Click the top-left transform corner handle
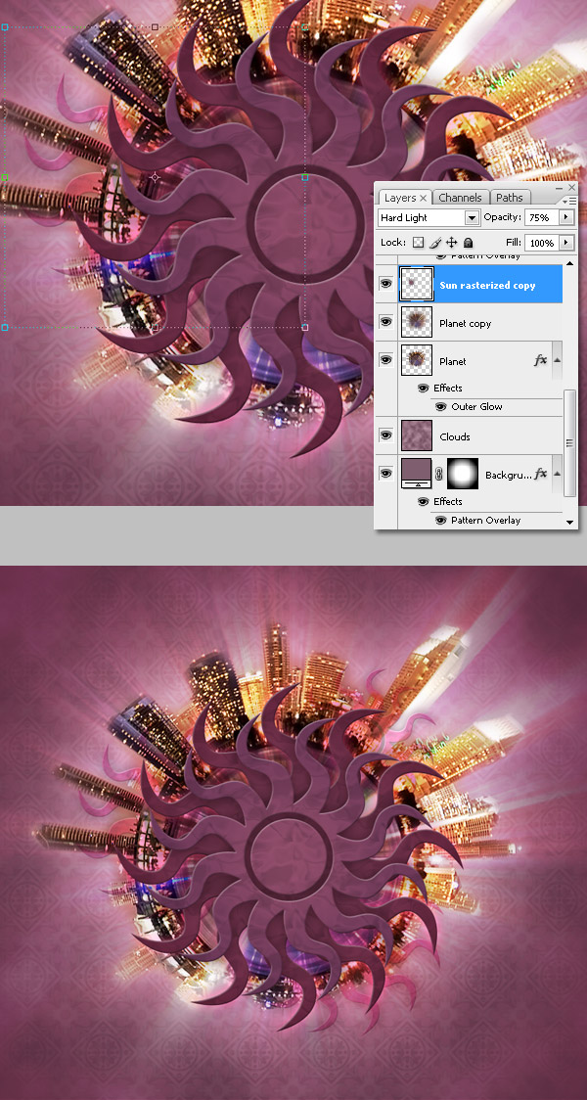587x1100 pixels. coord(5,27)
